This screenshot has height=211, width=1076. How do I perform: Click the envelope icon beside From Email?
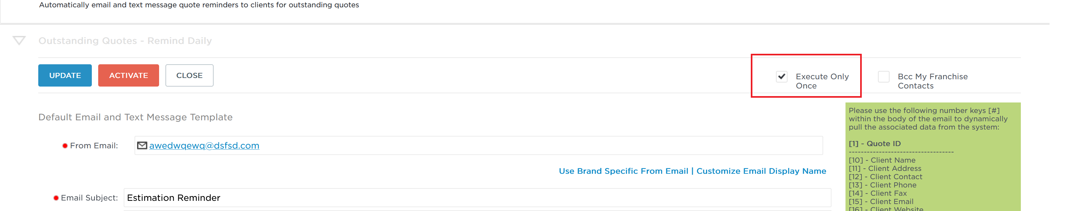pyautogui.click(x=142, y=145)
